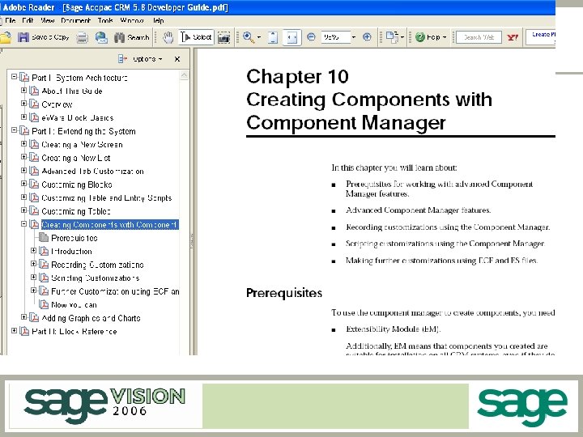This screenshot has width=583, height=437.
Task: Click the rotate pages icon
Action: (x=392, y=37)
